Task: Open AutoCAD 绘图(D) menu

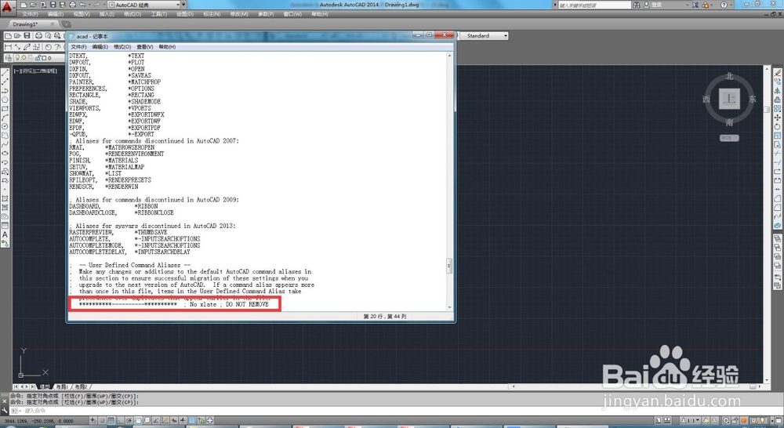Action: pos(185,14)
